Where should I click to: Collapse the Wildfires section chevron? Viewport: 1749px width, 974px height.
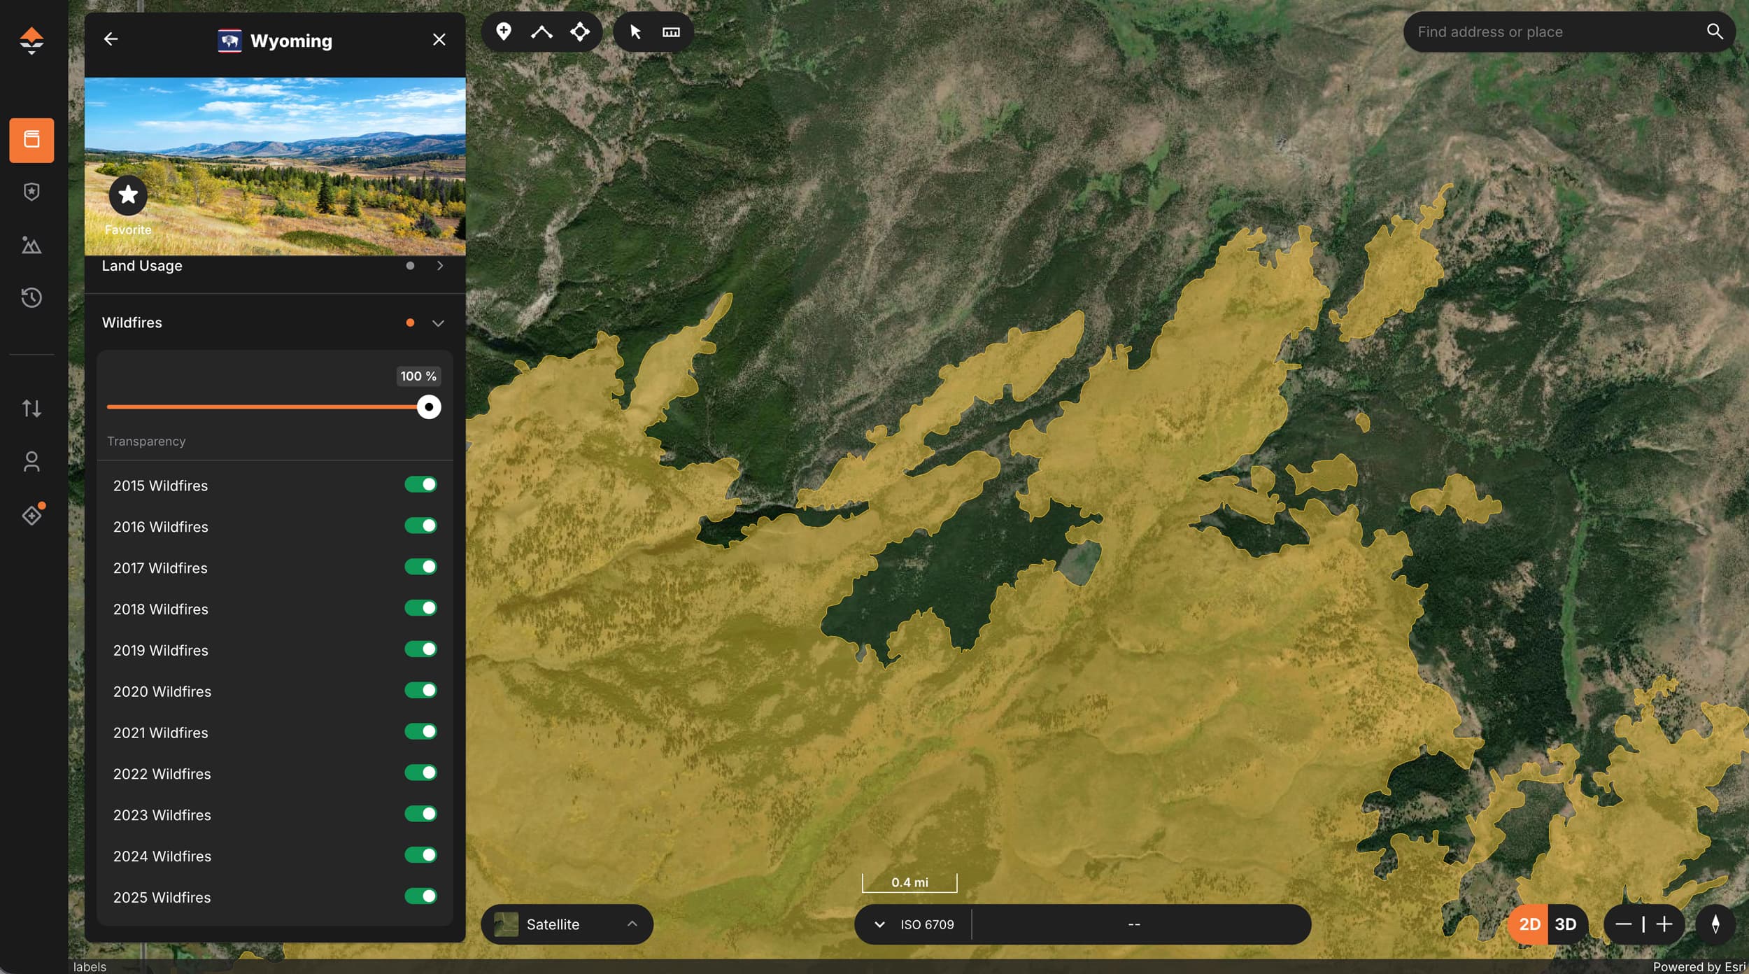pos(438,323)
